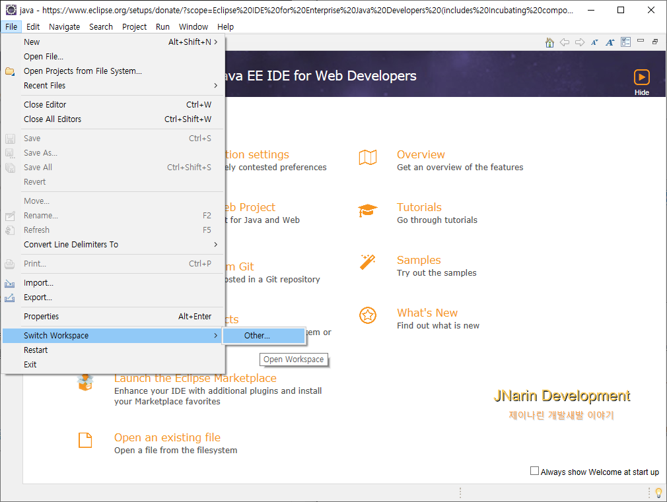This screenshot has width=667, height=502.
Task: Open the Tutorials link
Action: tap(419, 207)
